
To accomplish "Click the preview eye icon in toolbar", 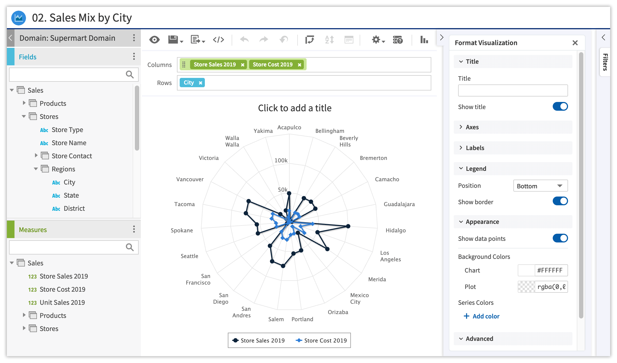I will [155, 40].
